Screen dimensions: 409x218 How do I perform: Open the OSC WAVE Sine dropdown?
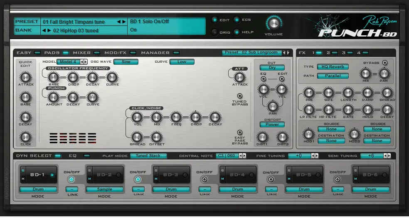point(126,62)
